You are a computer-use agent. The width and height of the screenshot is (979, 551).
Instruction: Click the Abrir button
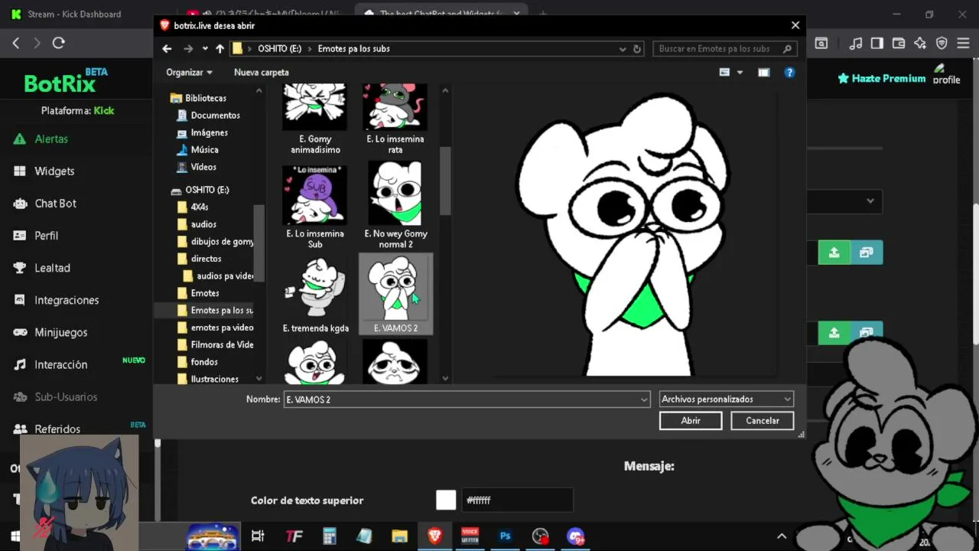[x=691, y=420]
